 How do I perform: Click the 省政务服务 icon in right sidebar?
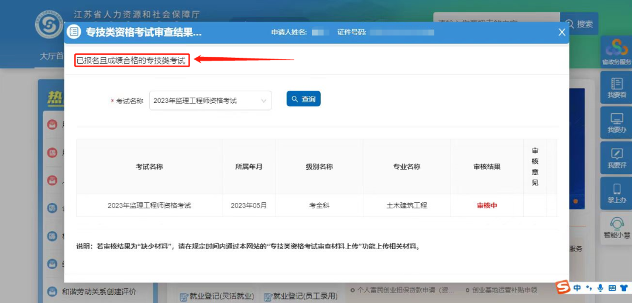(616, 51)
